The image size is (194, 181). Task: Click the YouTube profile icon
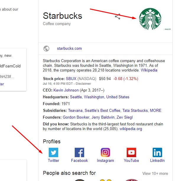coord(131,152)
